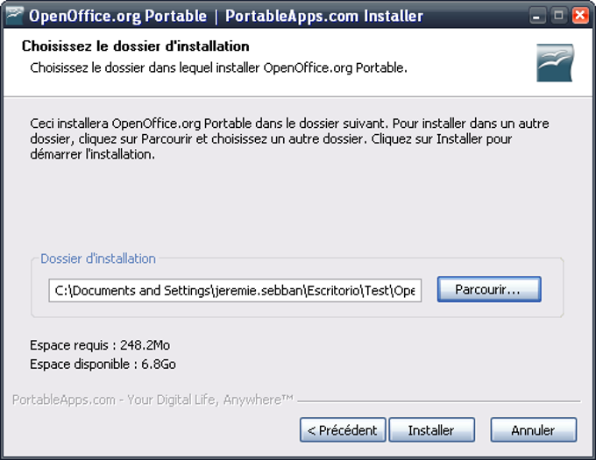Click the heading "Choisissez le dossier d'installation"
Screen dimensions: 596x460
click(x=135, y=46)
